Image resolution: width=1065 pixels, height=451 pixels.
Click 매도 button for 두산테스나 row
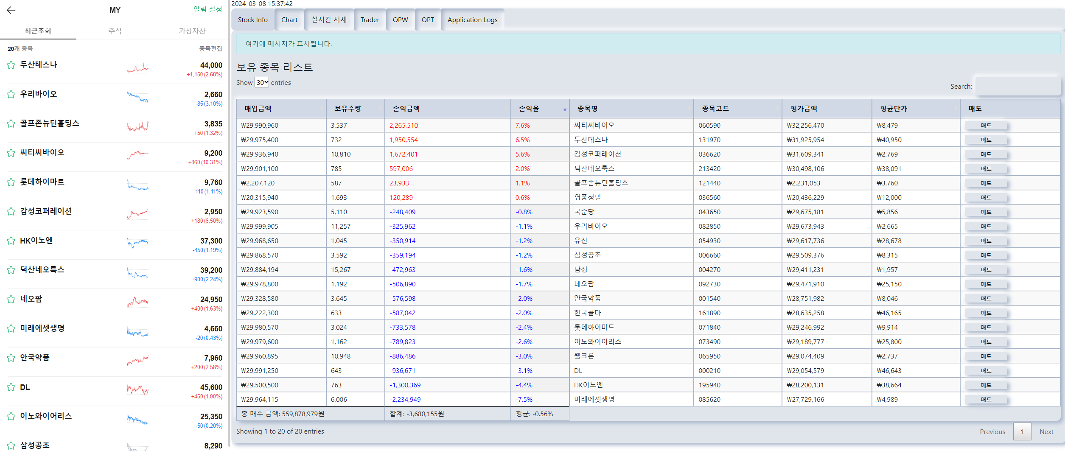(986, 140)
